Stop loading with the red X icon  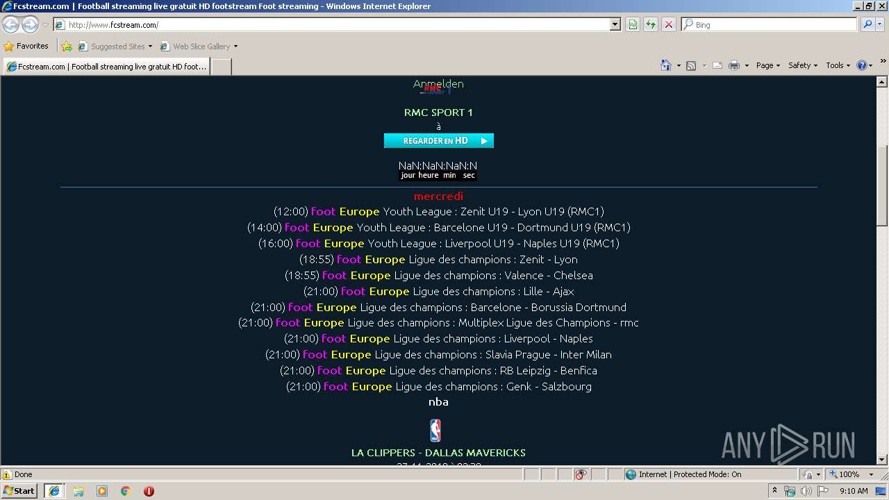point(669,24)
